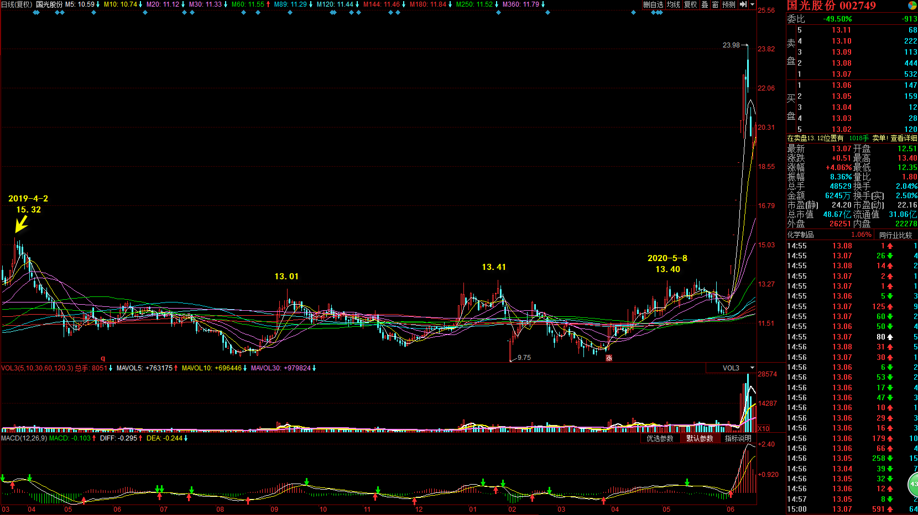This screenshot has width=918, height=515.
Task: Click the red q marker below the chart
Action: [103, 358]
